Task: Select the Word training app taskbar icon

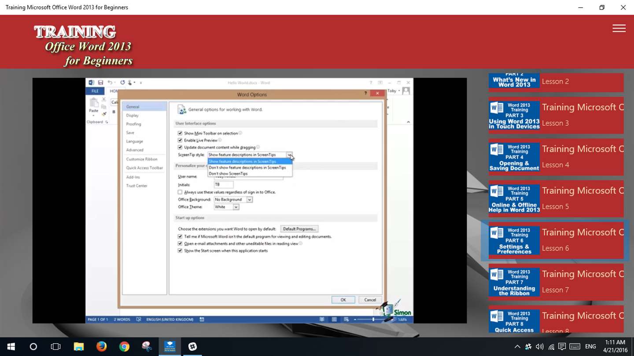Action: 170,347
